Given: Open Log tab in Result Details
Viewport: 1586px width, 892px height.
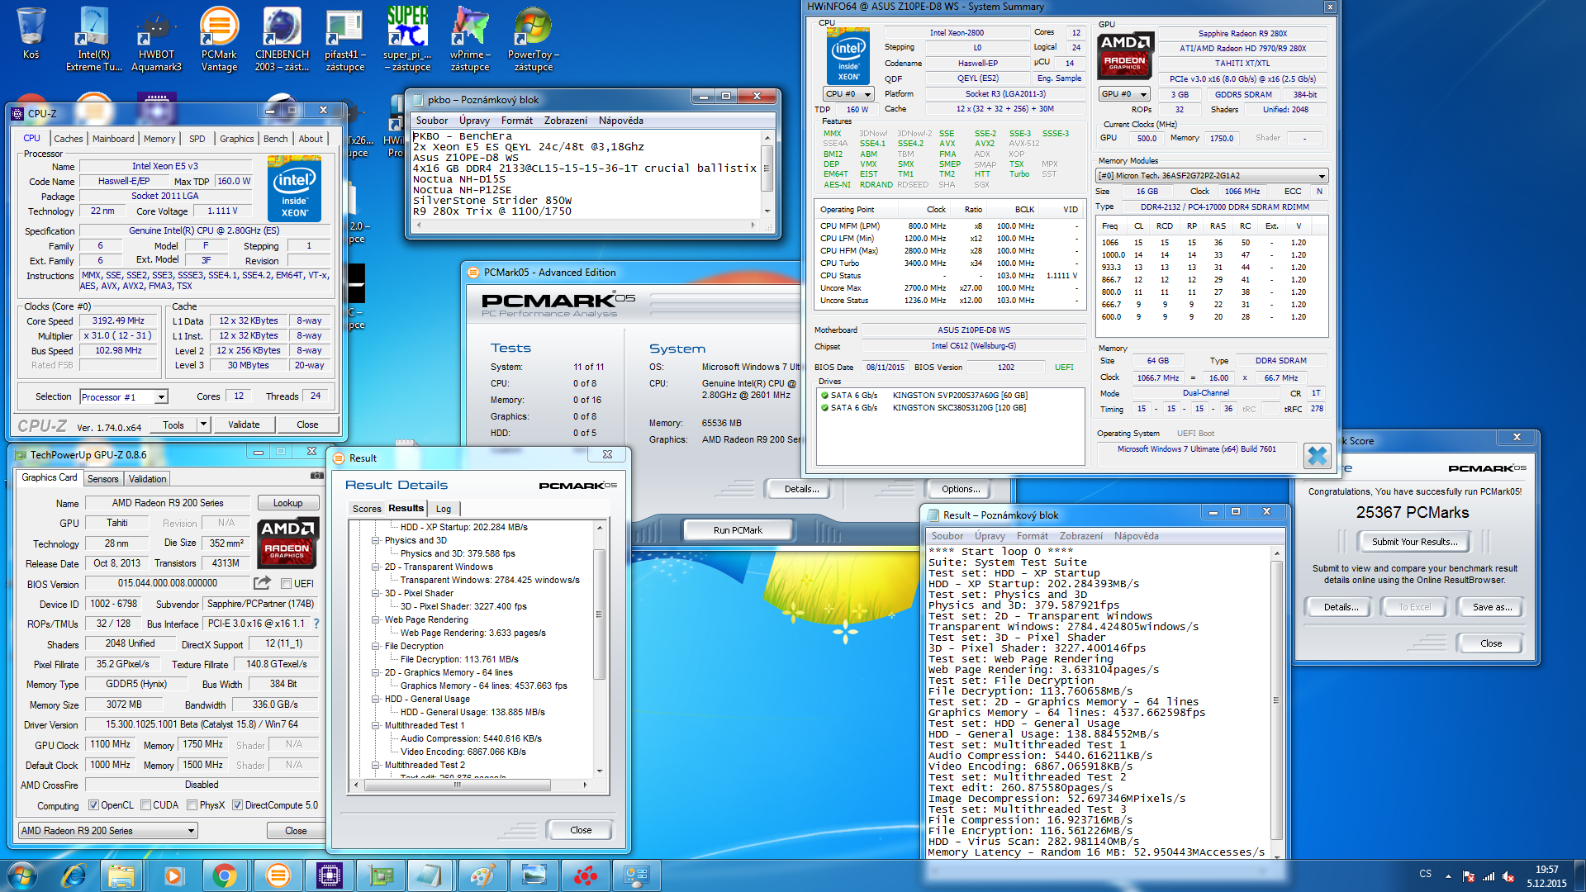Looking at the screenshot, I should 444,509.
